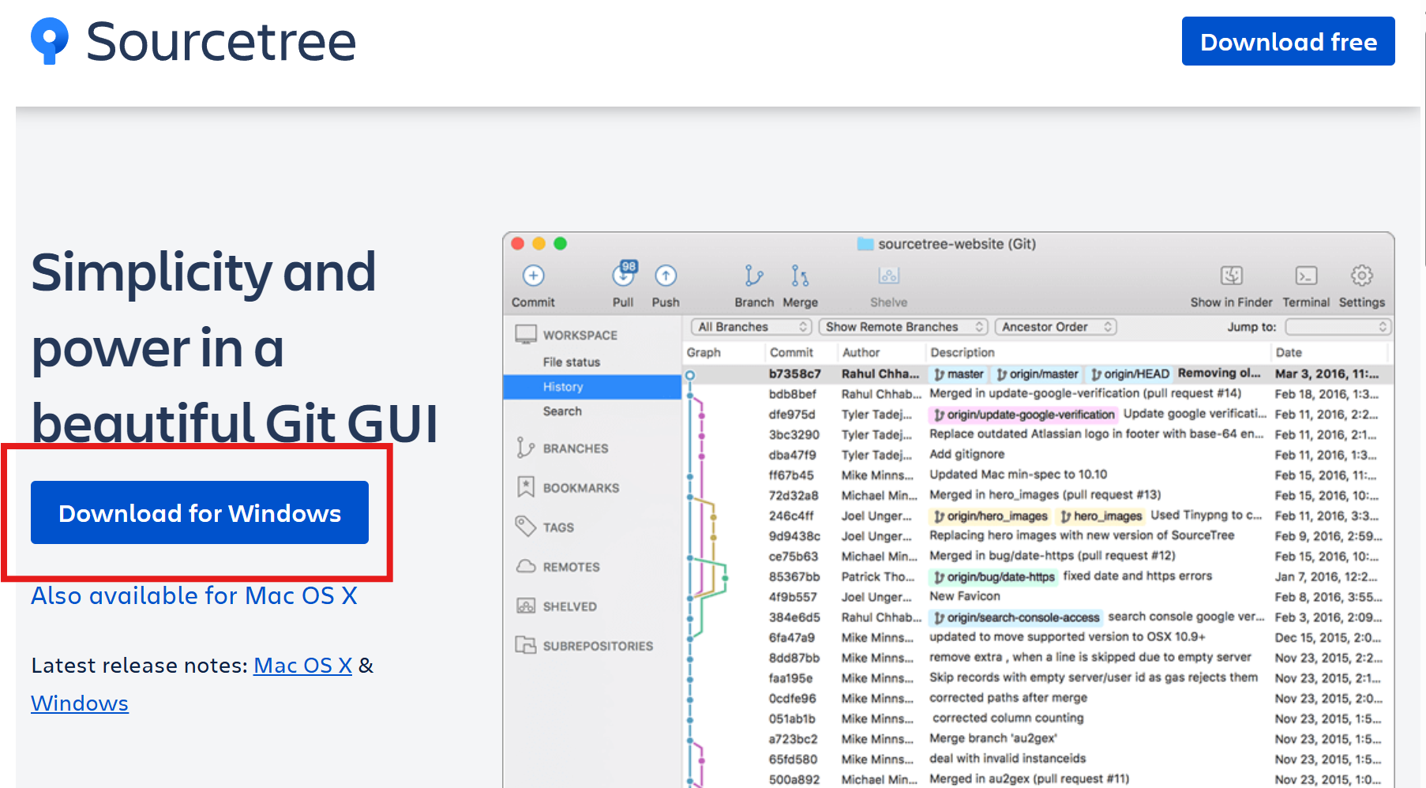Click the red close window dot
The image size is (1426, 788).
[x=518, y=243]
